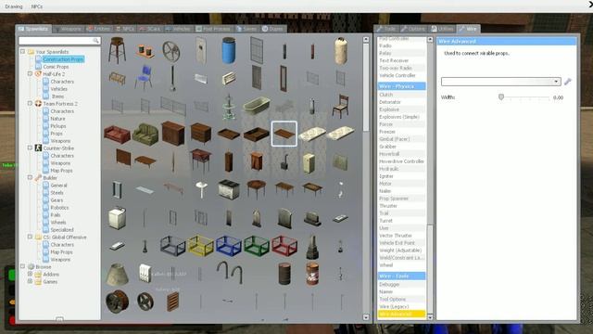Image resolution: width=593 pixels, height=334 pixels.
Task: Select the Comic Props spawnlist
Action: [56, 67]
